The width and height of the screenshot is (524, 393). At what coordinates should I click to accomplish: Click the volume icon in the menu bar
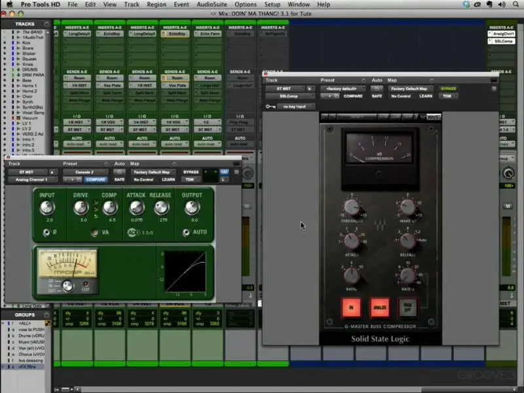point(502,5)
